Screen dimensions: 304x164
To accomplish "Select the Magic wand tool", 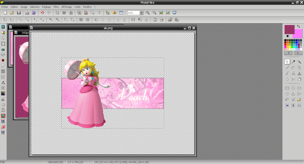I will click(x=299, y=62).
